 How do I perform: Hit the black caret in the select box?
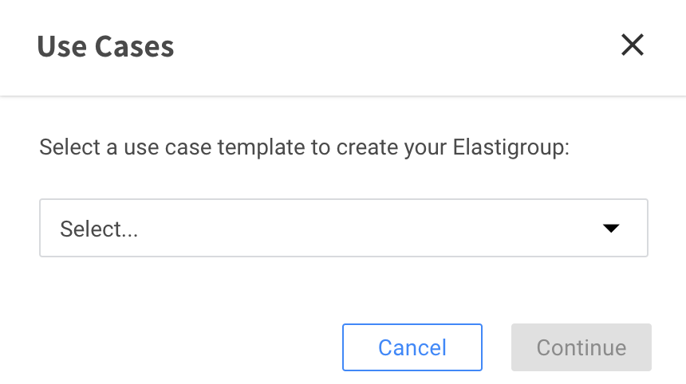pos(611,229)
